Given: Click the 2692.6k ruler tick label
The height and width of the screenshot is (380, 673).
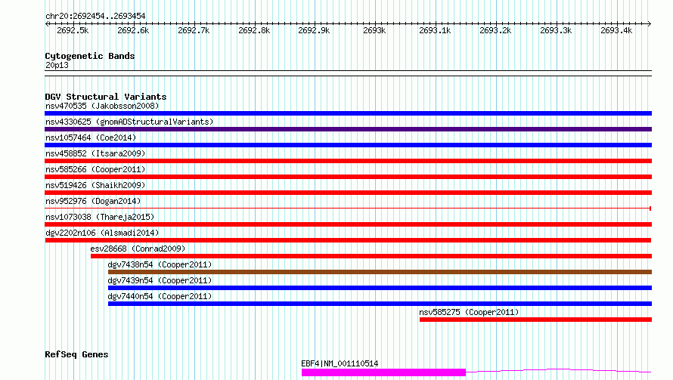Looking at the screenshot, I should [x=133, y=30].
